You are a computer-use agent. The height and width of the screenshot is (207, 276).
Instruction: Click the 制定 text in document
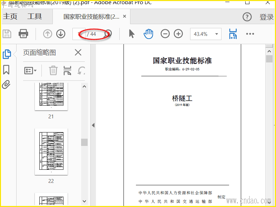pos(221,197)
